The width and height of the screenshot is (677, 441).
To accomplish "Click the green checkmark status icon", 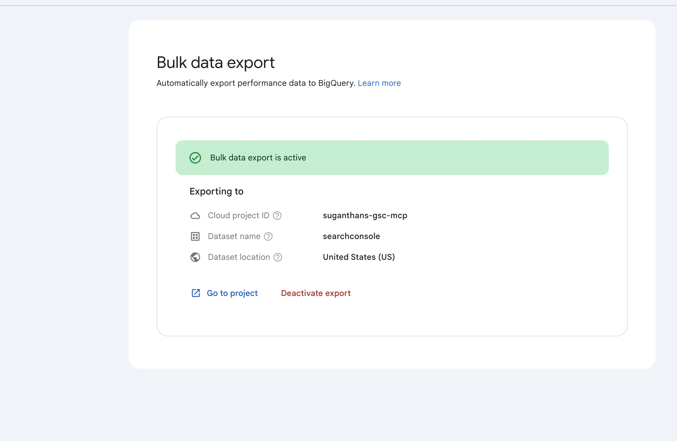I will 195,158.
